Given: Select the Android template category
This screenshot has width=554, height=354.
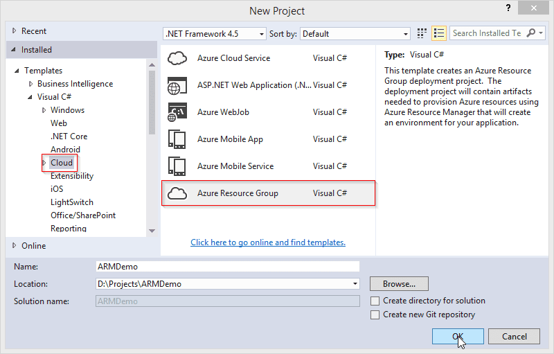Looking at the screenshot, I should point(65,150).
